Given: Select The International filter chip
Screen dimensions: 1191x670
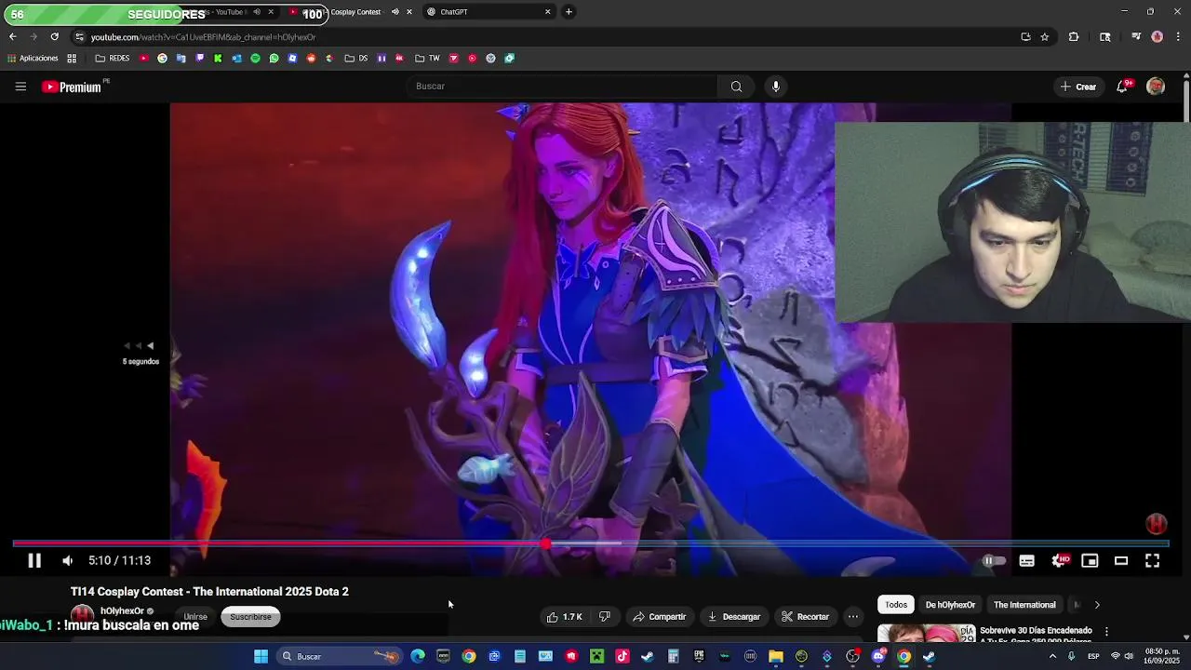Looking at the screenshot, I should [1024, 605].
